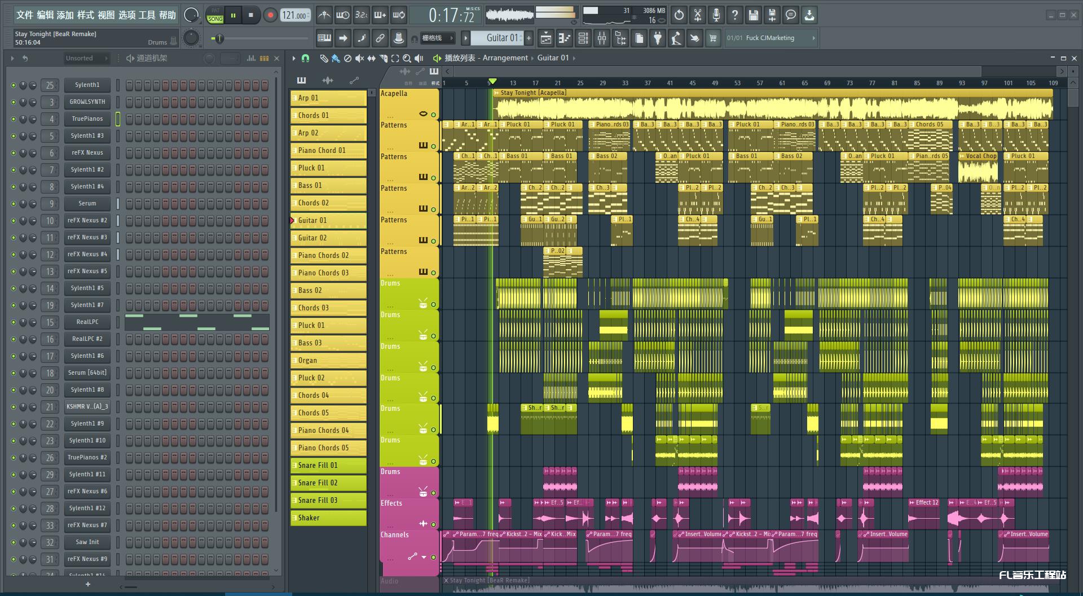Select the Playlist paint brush tool
Image resolution: width=1083 pixels, height=596 pixels.
click(x=336, y=58)
